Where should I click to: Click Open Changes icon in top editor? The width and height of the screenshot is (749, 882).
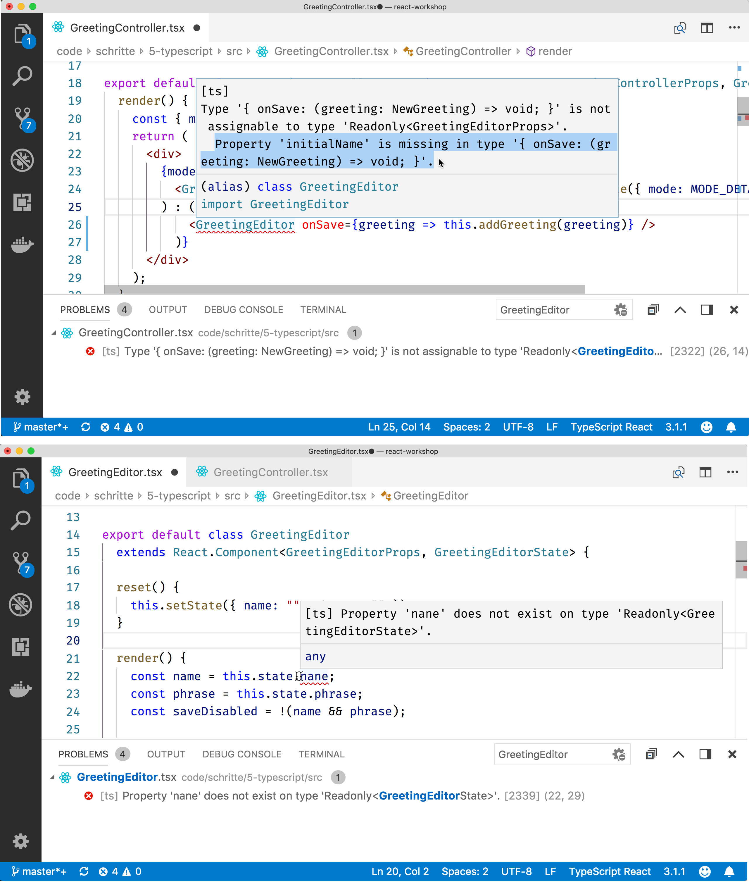(x=680, y=28)
